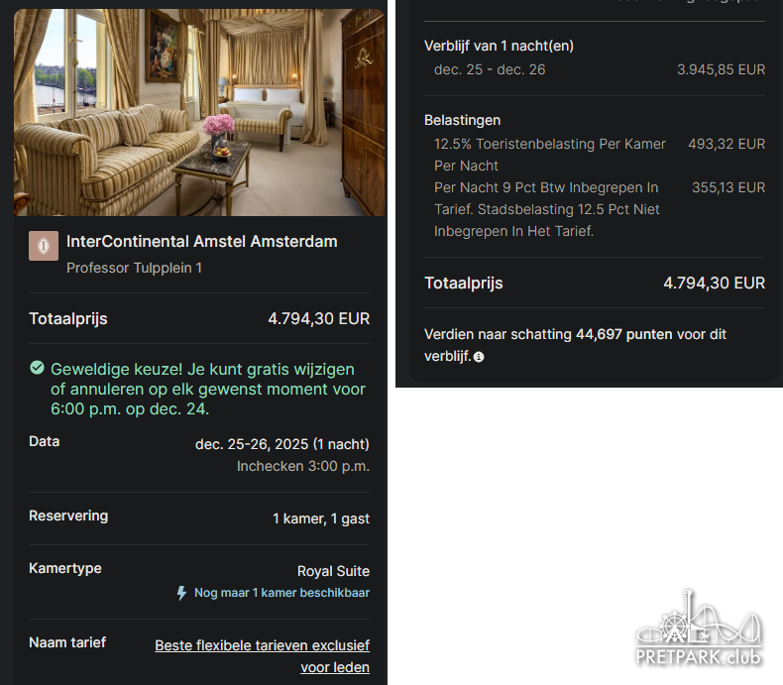Image resolution: width=783 pixels, height=685 pixels.
Task: Click the Royal Suite kamertype value
Action: pos(333,571)
